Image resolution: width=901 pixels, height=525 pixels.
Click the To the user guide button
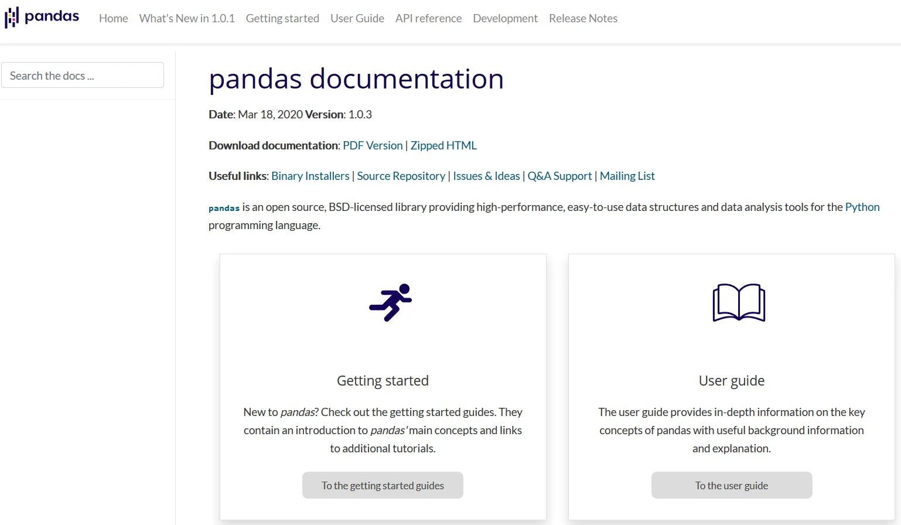click(732, 485)
